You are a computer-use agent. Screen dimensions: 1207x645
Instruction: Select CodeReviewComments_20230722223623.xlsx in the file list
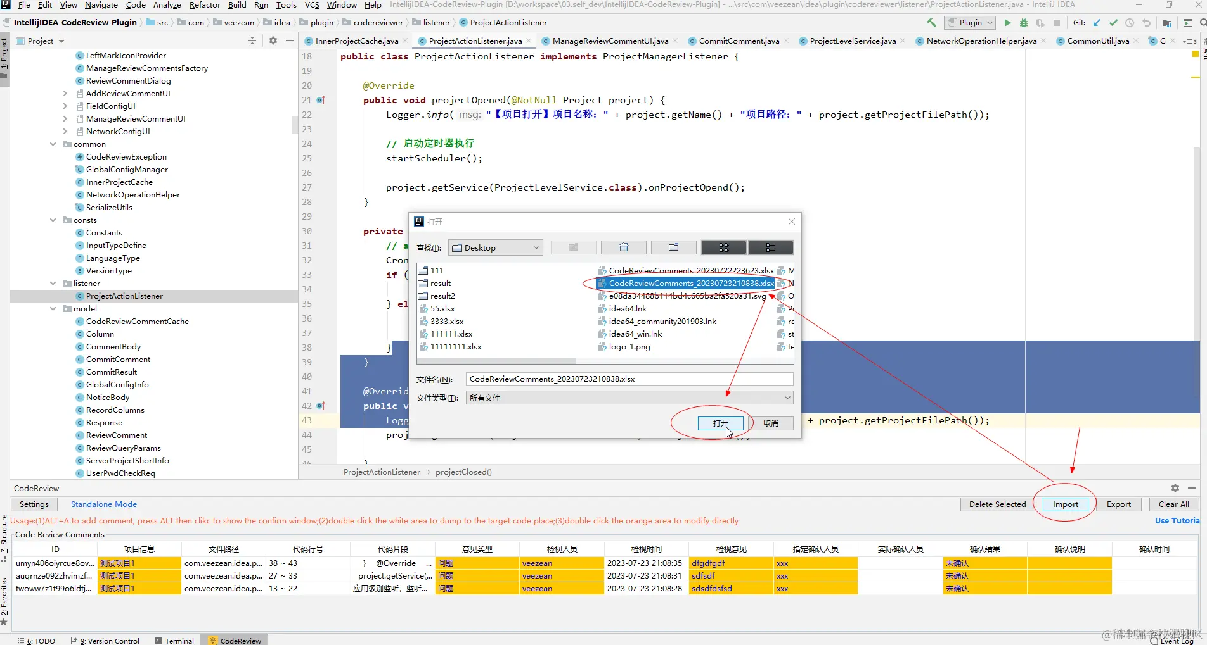click(x=686, y=271)
